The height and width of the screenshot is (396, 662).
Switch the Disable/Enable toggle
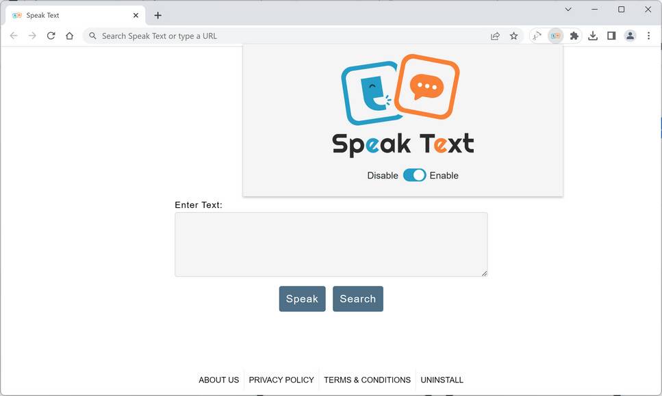pyautogui.click(x=414, y=175)
